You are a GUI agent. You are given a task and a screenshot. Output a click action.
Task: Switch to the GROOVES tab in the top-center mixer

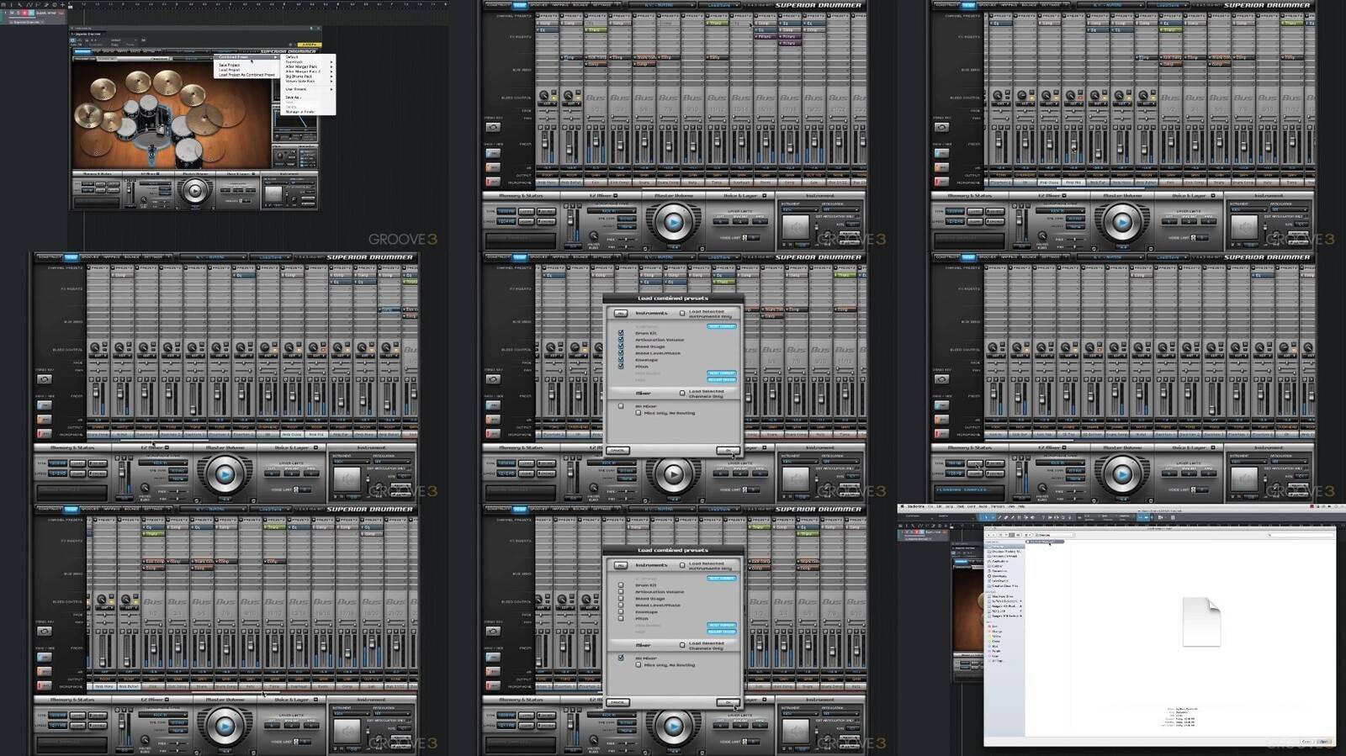pos(539,5)
